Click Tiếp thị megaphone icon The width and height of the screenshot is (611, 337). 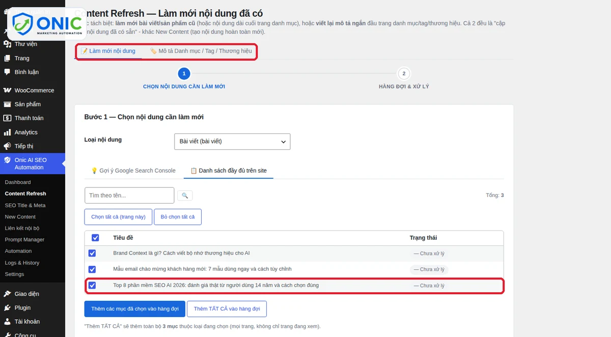tap(7, 146)
